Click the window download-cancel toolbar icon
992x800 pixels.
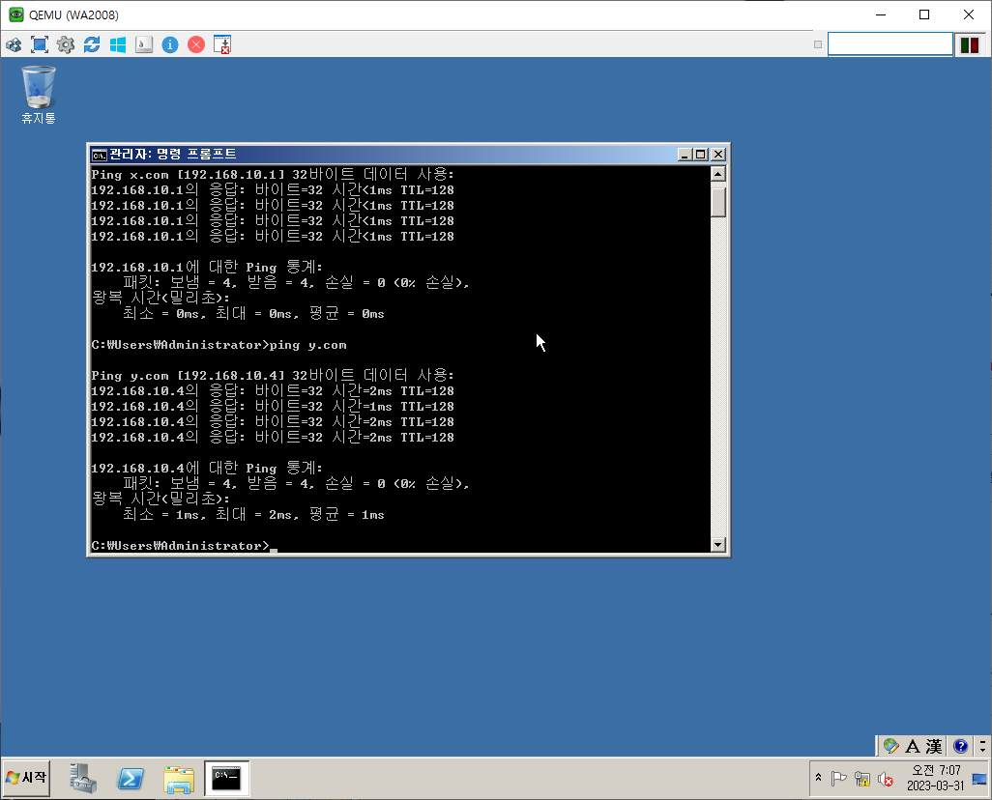[x=222, y=44]
